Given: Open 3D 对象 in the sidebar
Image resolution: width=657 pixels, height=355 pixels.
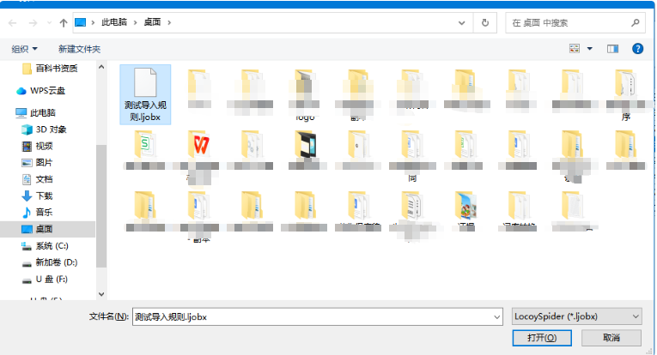Looking at the screenshot, I should click(x=44, y=129).
